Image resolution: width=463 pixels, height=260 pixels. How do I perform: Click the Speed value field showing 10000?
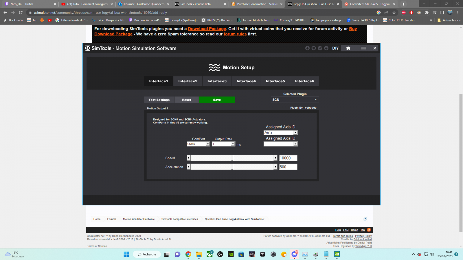(x=288, y=158)
